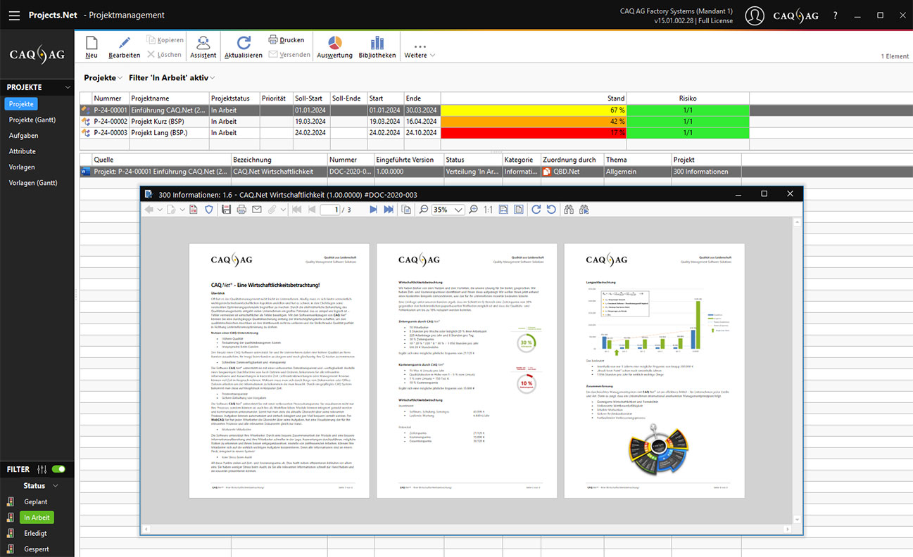Screen dimensions: 913x557
Task: Turn off the green FILTER switch
Action: tap(58, 469)
